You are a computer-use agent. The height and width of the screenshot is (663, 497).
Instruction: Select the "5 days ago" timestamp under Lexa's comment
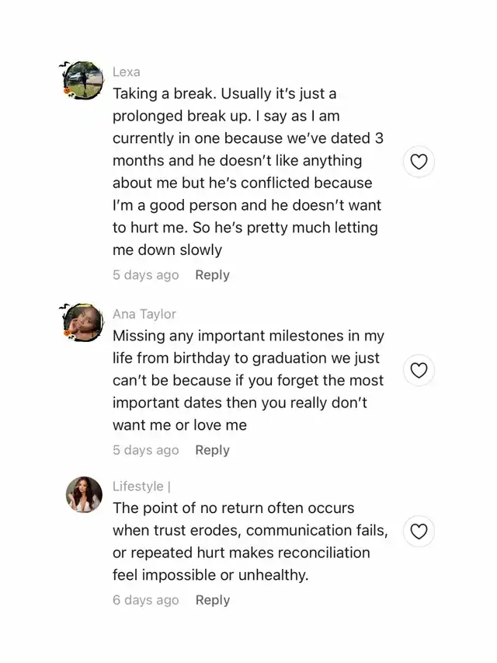pyautogui.click(x=145, y=275)
